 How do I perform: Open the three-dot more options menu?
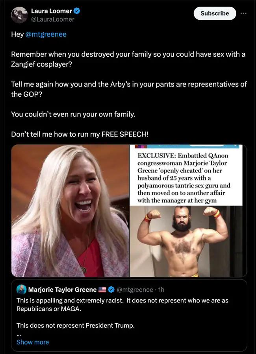(243, 13)
